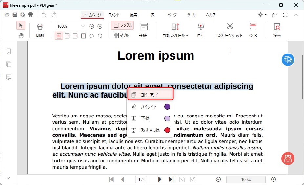
Task: Go to the first page
Action: [x=111, y=179]
